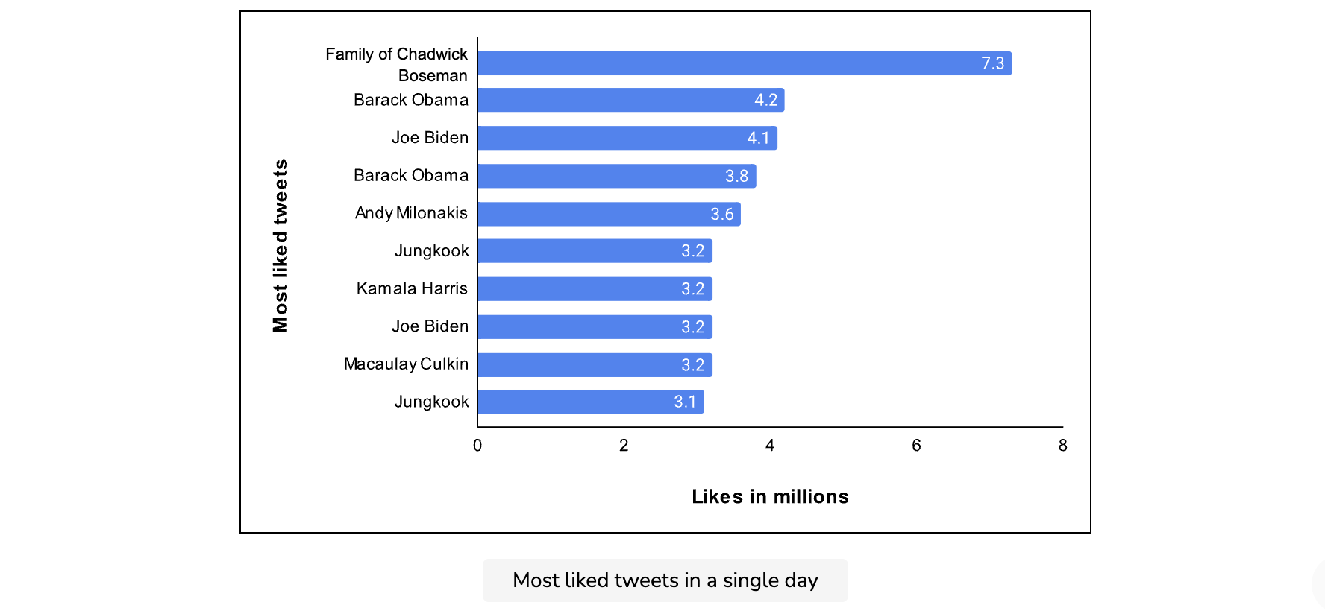
Task: Click the x-axis tick label 4
Action: tap(770, 446)
